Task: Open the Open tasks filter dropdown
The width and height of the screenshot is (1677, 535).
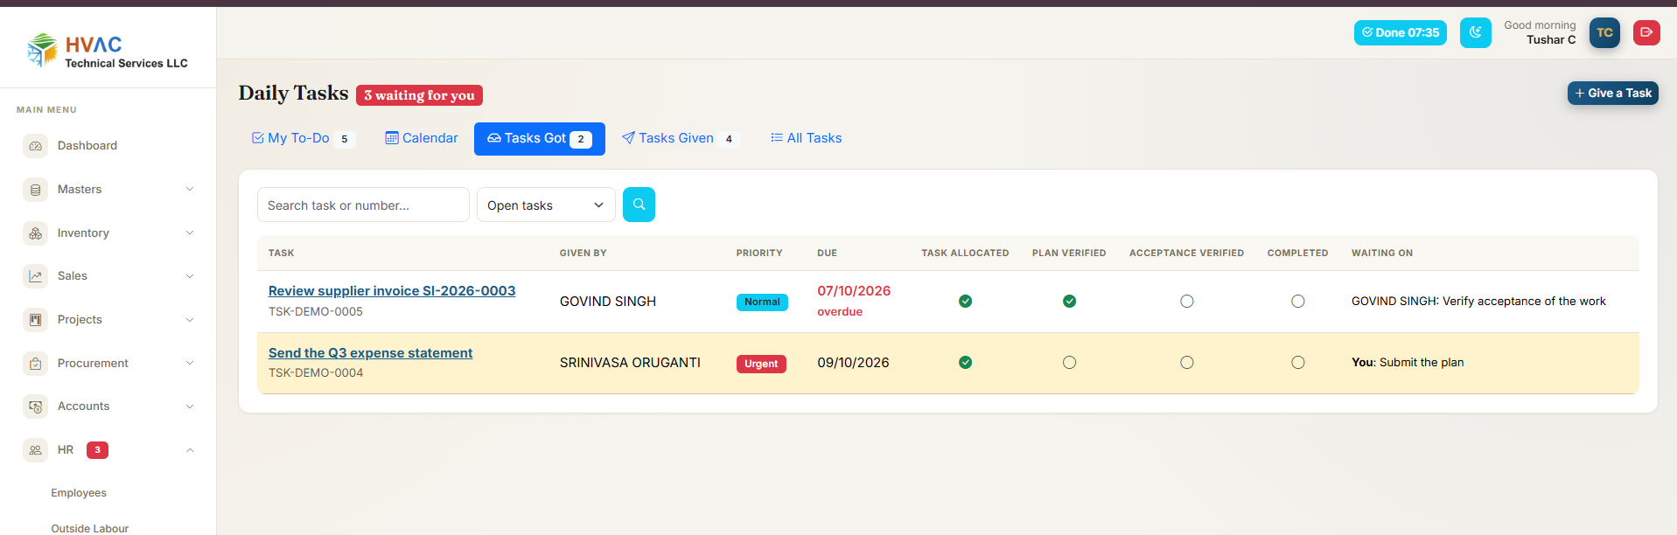Action: [x=546, y=205]
